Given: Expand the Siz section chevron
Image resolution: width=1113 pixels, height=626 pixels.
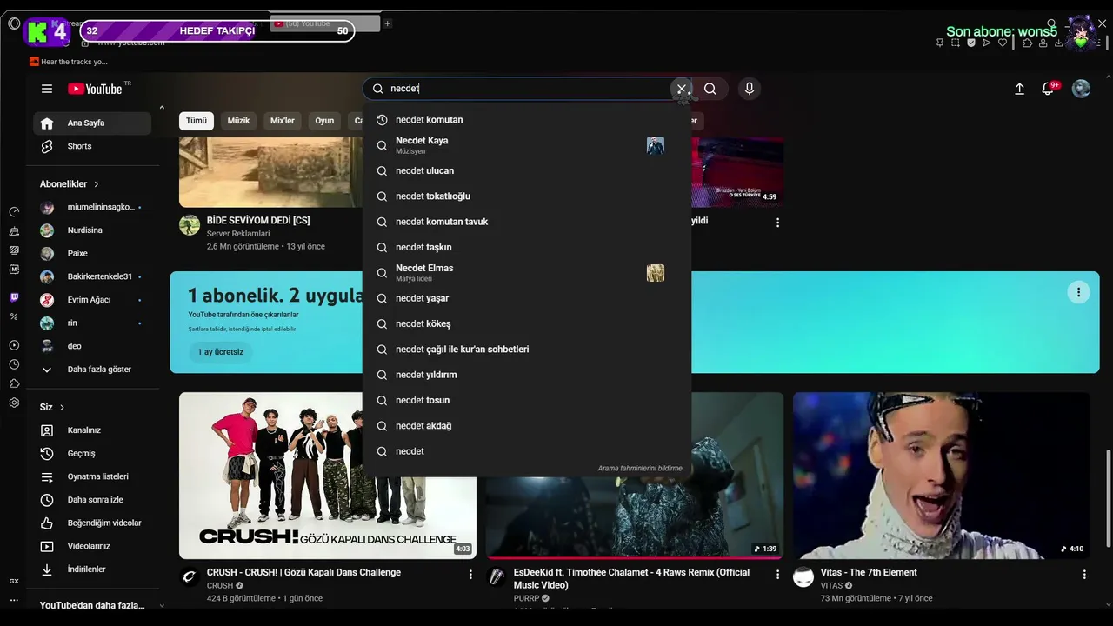Looking at the screenshot, I should pos(63,407).
